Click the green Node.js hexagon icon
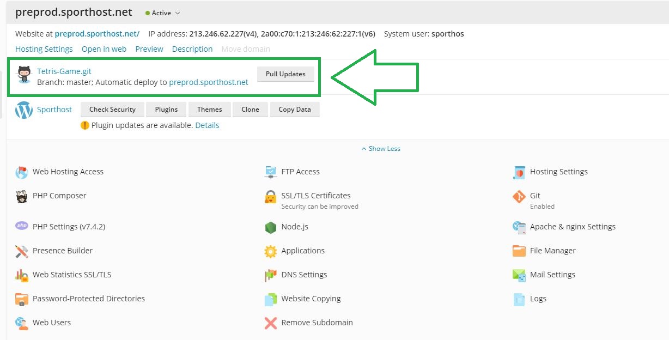 pos(271,227)
